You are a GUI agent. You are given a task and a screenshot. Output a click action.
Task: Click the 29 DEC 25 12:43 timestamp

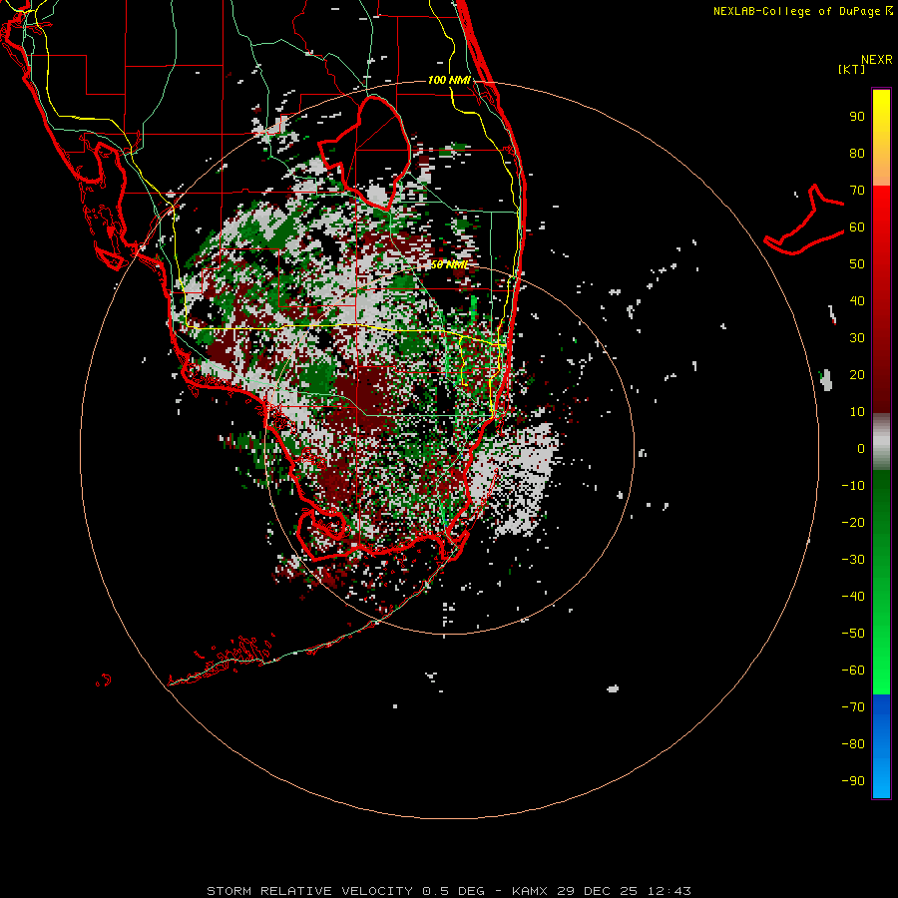[625, 891]
